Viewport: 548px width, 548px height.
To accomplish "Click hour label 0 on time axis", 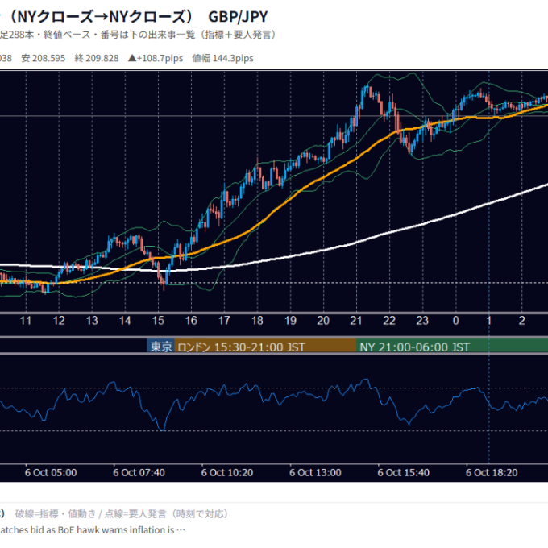I will 456,321.
